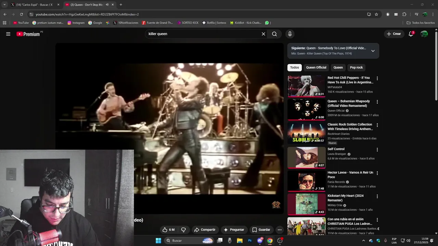The height and width of the screenshot is (246, 438).
Task: Clear the killer queen search text
Action: coord(263,34)
